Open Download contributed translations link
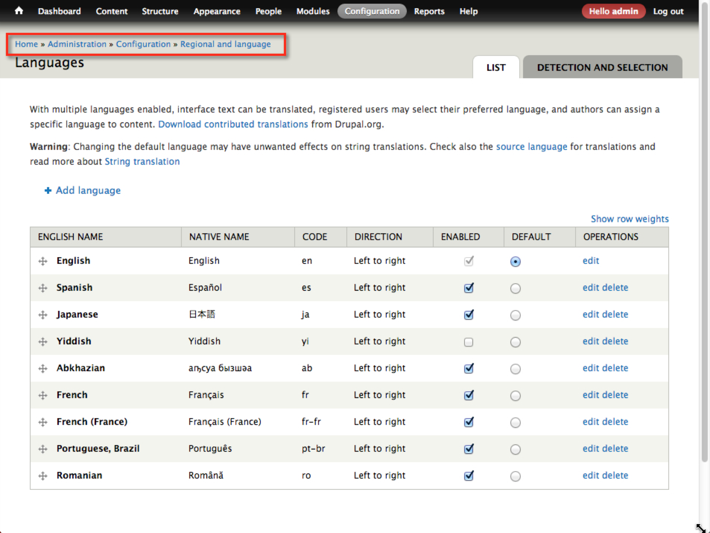 point(233,124)
